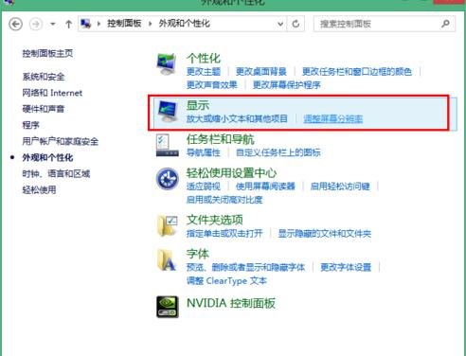This screenshot has height=356, width=466.
Task: Click 更改主题 link
Action: [x=204, y=72]
